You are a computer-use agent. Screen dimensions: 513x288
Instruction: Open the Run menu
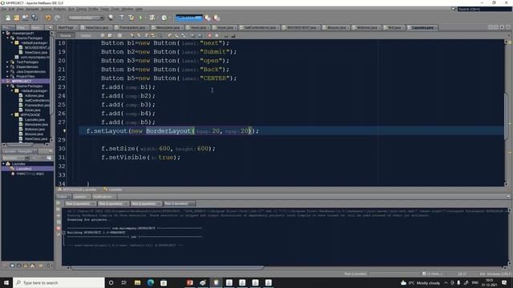tap(71, 9)
